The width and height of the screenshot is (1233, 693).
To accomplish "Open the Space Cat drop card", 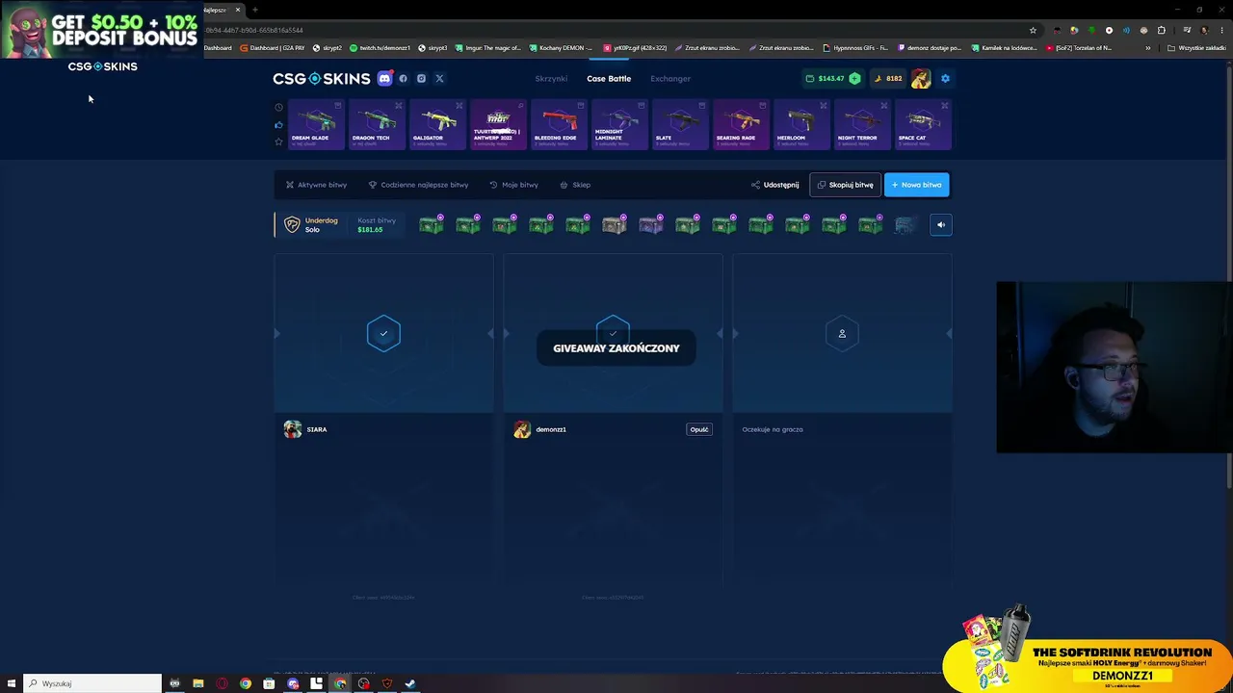I will click(923, 124).
